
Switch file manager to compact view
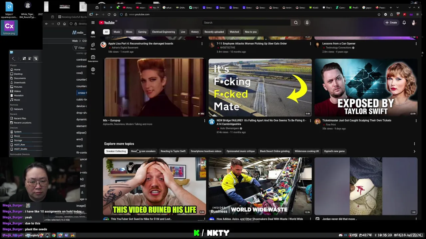coord(30,58)
